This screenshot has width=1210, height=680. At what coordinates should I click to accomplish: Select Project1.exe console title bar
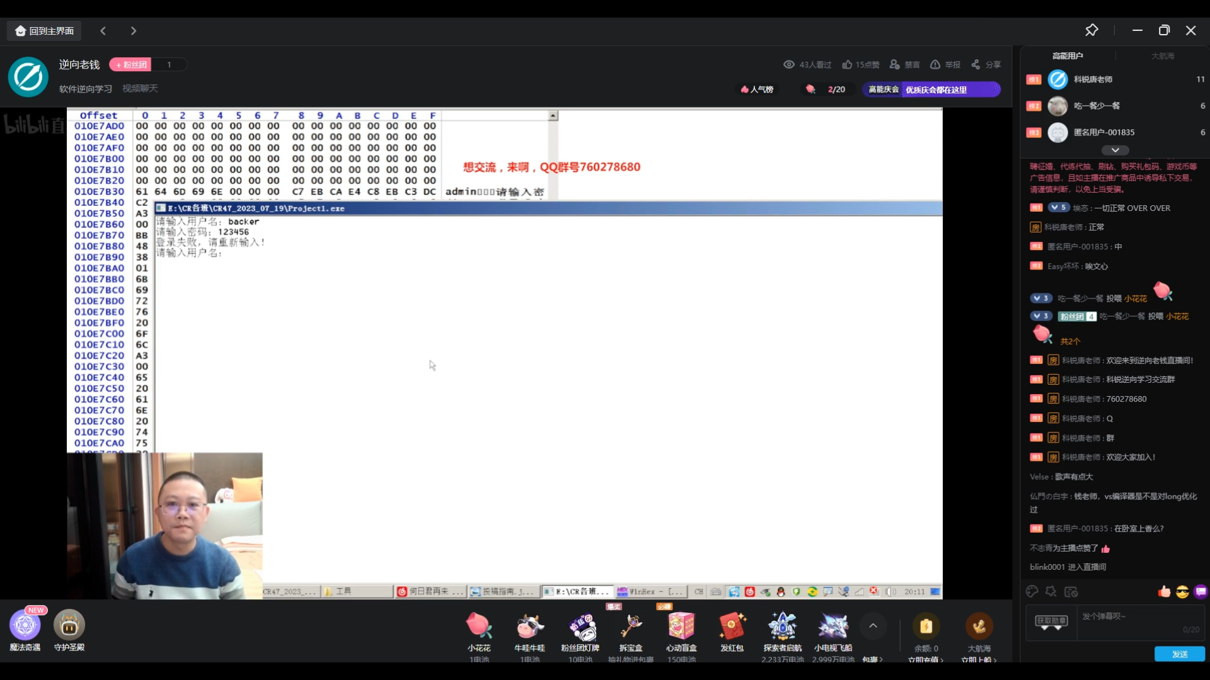click(x=548, y=208)
